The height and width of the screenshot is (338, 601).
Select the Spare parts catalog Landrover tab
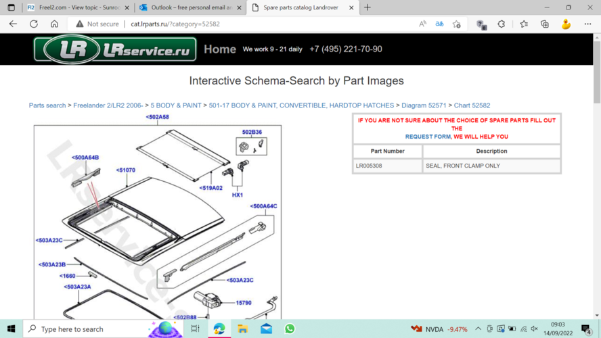303,7
